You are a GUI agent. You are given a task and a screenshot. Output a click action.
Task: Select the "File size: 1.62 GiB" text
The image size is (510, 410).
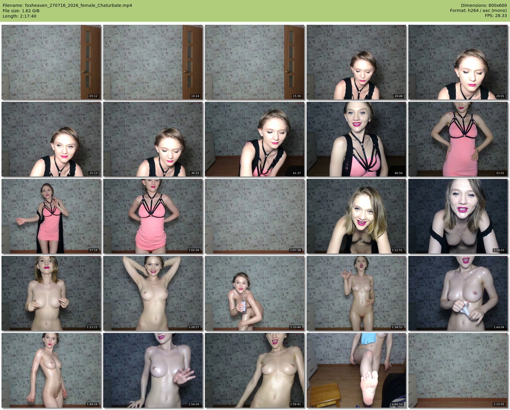pyautogui.click(x=21, y=11)
